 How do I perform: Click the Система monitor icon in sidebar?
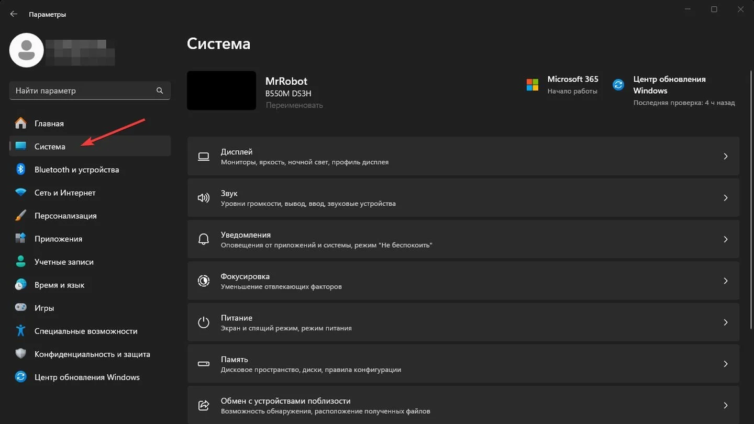pyautogui.click(x=20, y=147)
